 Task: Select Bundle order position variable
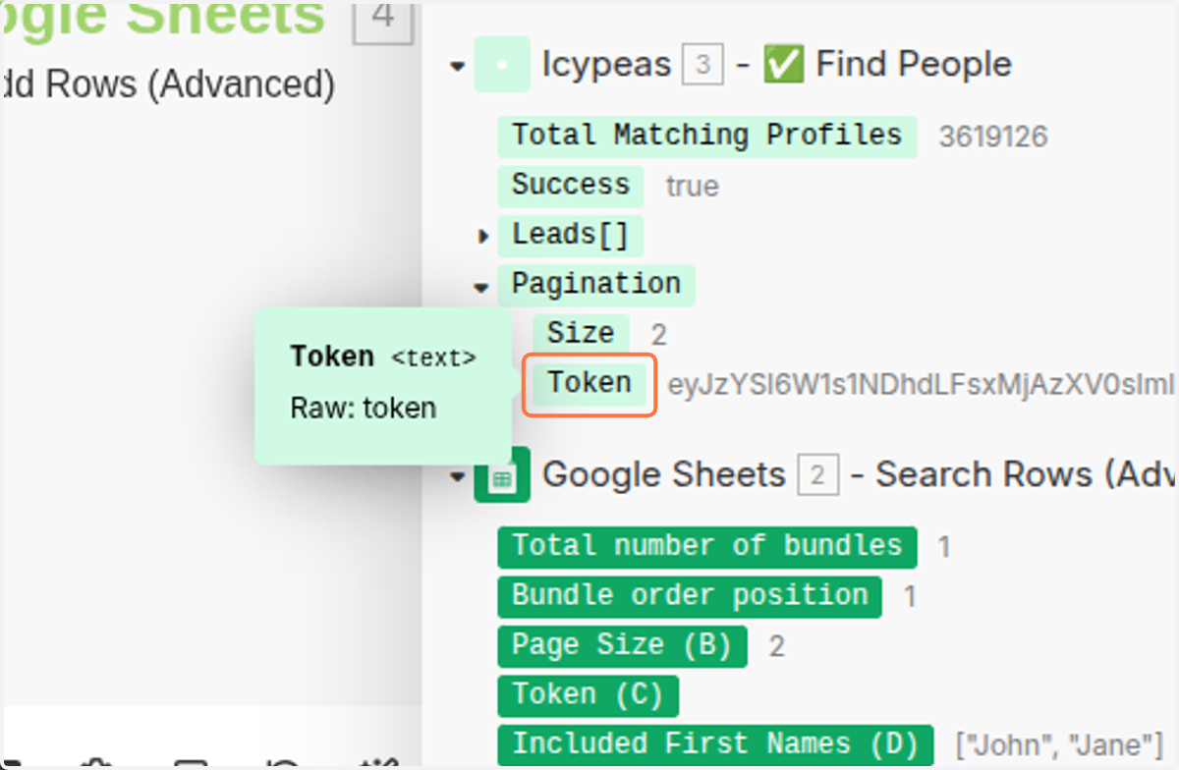[690, 596]
